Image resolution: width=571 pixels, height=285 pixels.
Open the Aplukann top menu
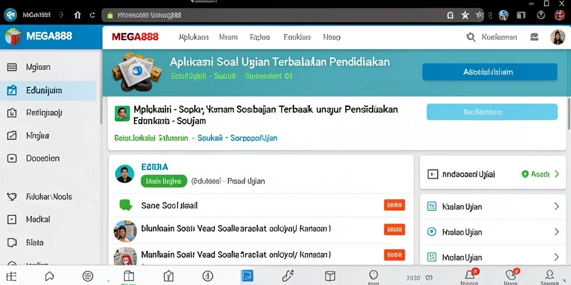[193, 37]
